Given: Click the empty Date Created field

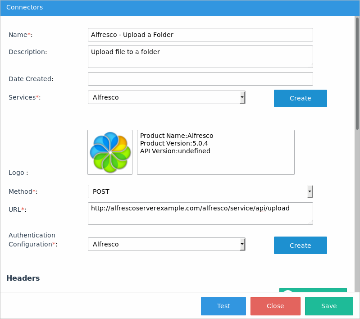Looking at the screenshot, I should 200,79.
